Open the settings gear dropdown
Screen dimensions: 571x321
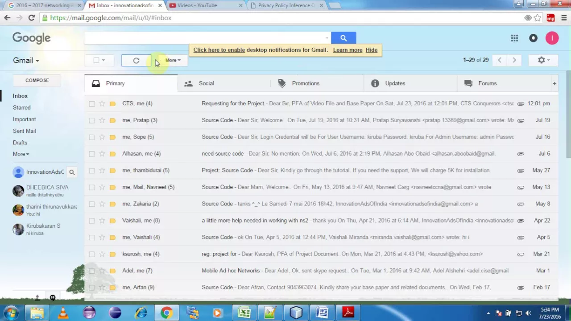point(543,60)
